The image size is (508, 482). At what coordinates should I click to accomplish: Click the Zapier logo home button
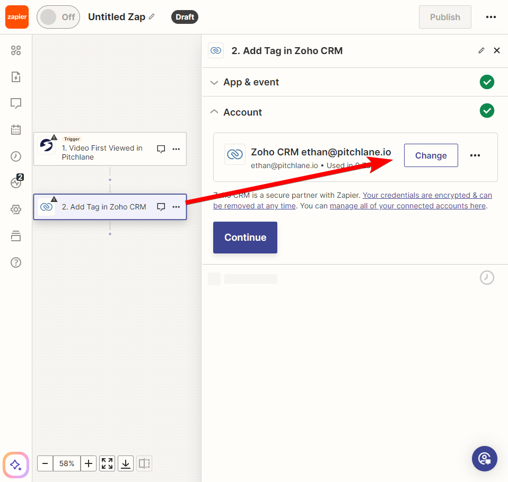(17, 17)
